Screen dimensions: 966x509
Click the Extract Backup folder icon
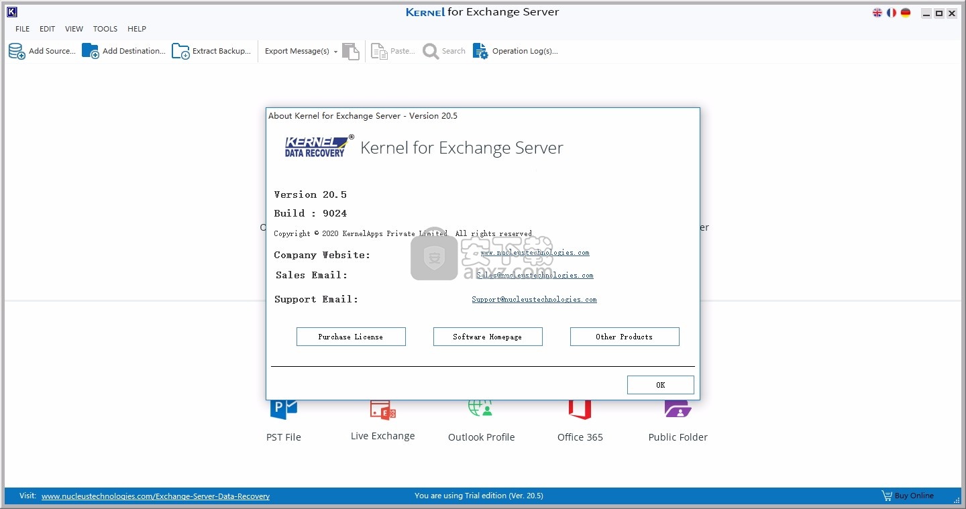click(180, 51)
